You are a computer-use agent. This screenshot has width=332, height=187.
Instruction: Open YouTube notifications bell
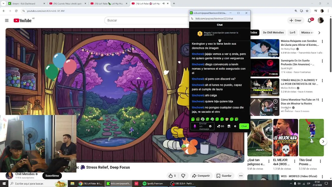[310, 20]
